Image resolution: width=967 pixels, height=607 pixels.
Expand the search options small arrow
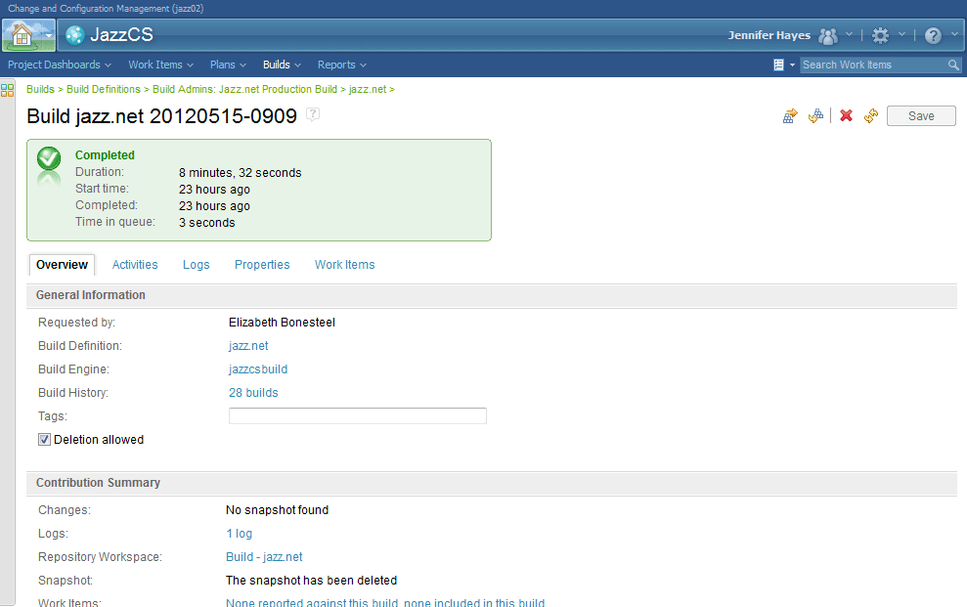793,65
